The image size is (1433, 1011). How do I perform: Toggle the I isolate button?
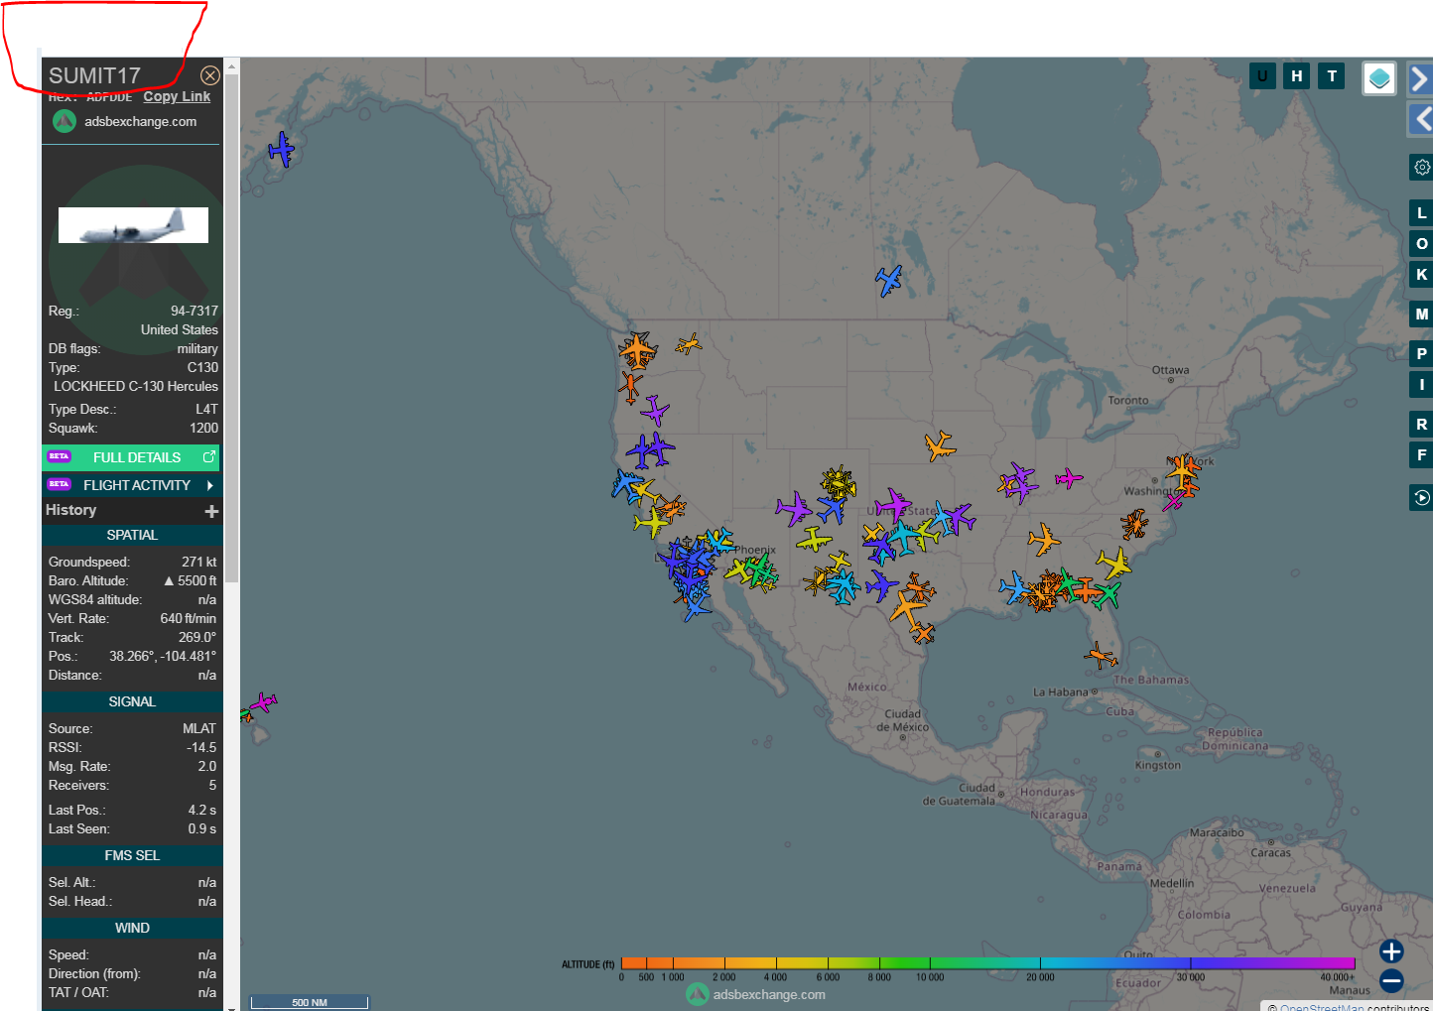1421,384
